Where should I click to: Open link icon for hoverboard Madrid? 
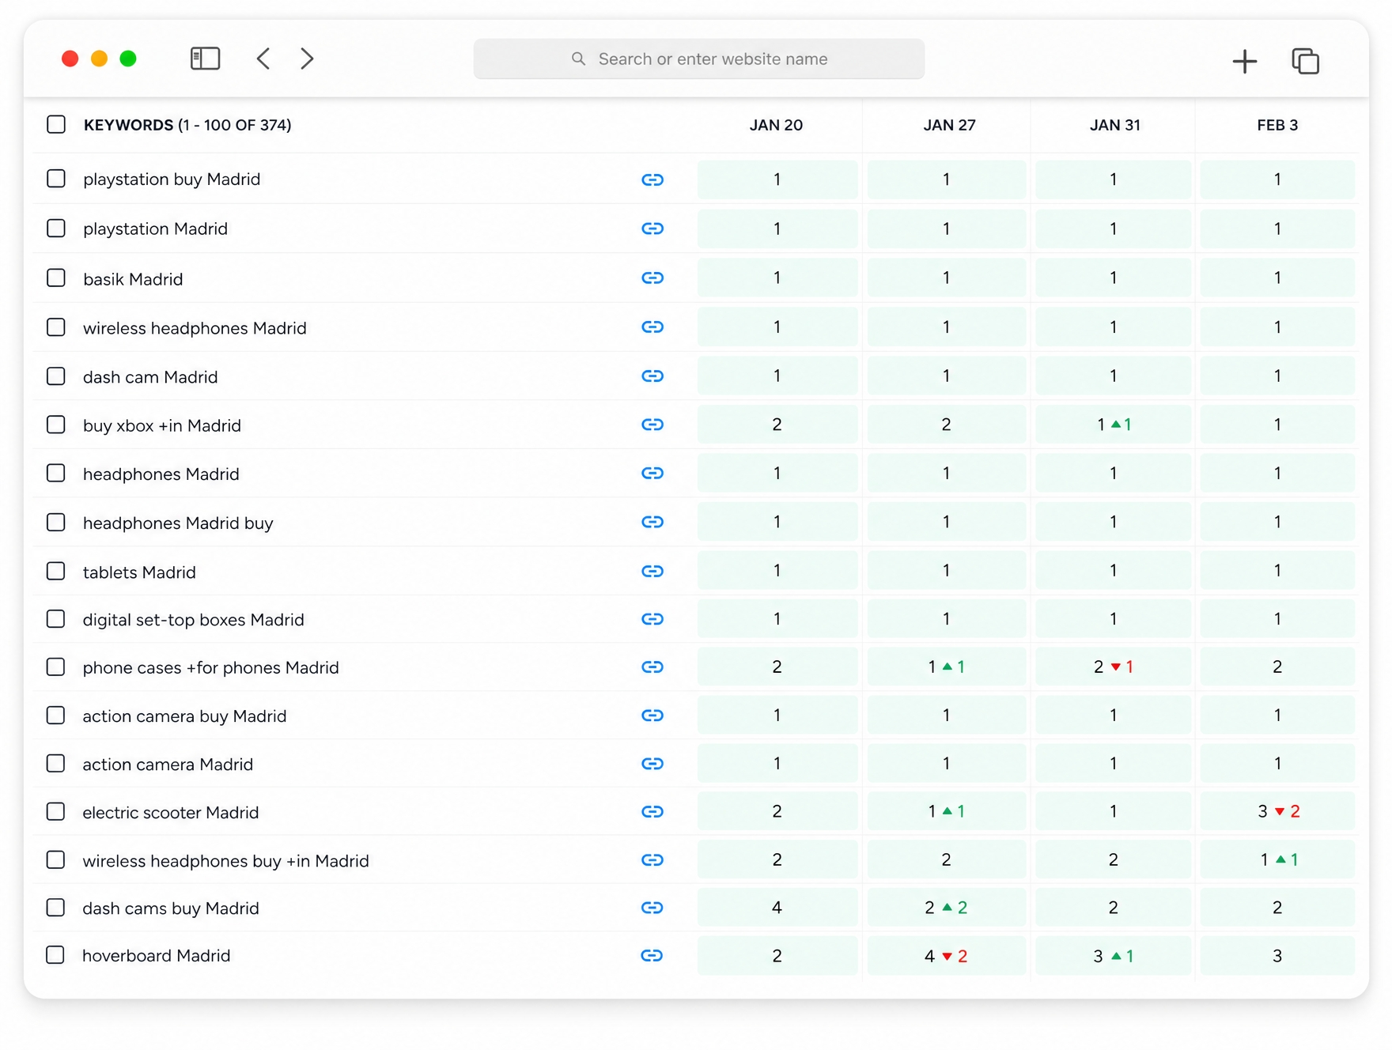652,956
